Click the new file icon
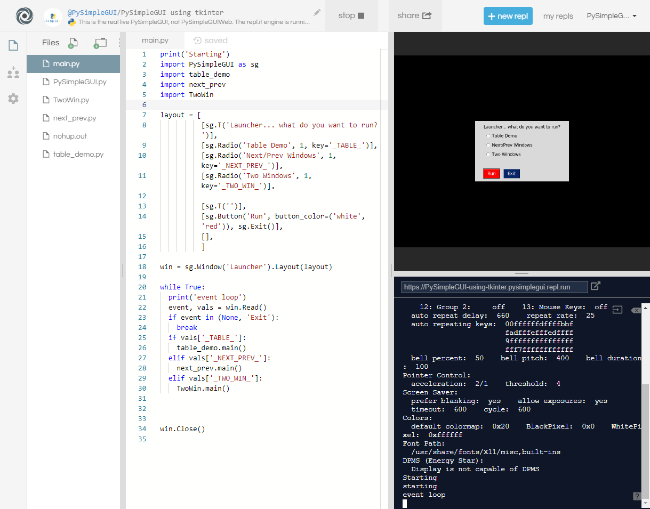This screenshot has width=650, height=509. 73,43
